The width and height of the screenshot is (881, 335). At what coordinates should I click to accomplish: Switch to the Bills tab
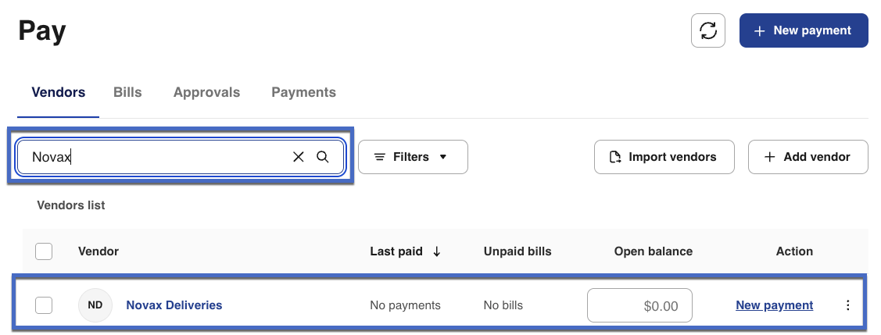(x=127, y=92)
